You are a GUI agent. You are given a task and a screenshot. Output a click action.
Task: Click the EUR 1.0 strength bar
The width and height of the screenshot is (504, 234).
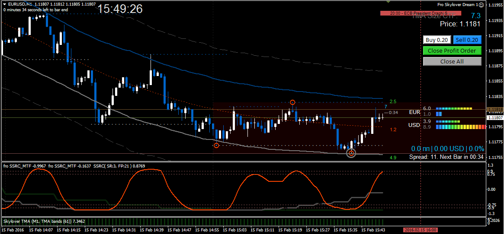[439, 114]
